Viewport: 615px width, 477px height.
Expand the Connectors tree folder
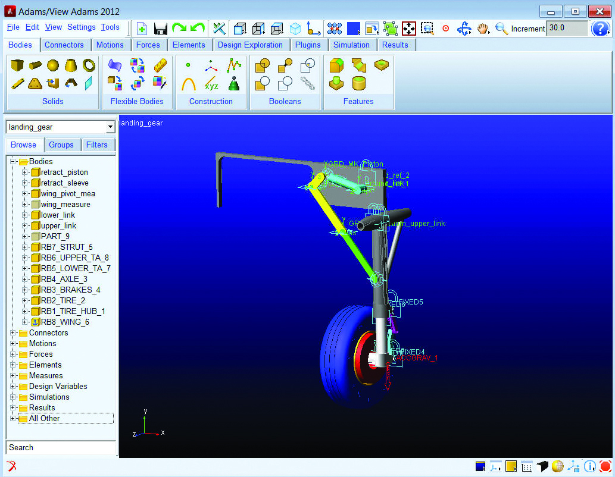(x=13, y=333)
